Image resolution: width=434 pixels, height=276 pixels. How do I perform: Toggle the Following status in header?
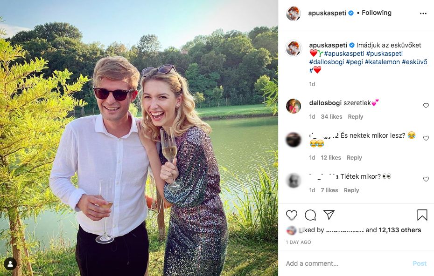pos(376,13)
